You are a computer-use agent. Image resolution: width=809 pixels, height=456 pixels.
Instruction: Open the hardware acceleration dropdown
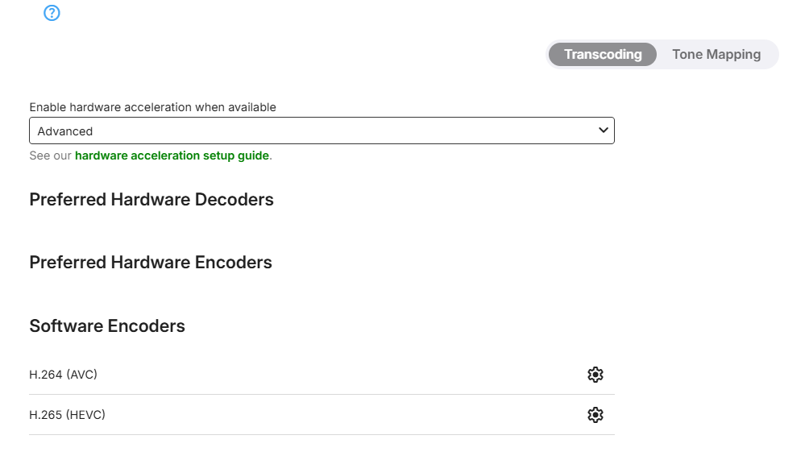coord(322,131)
